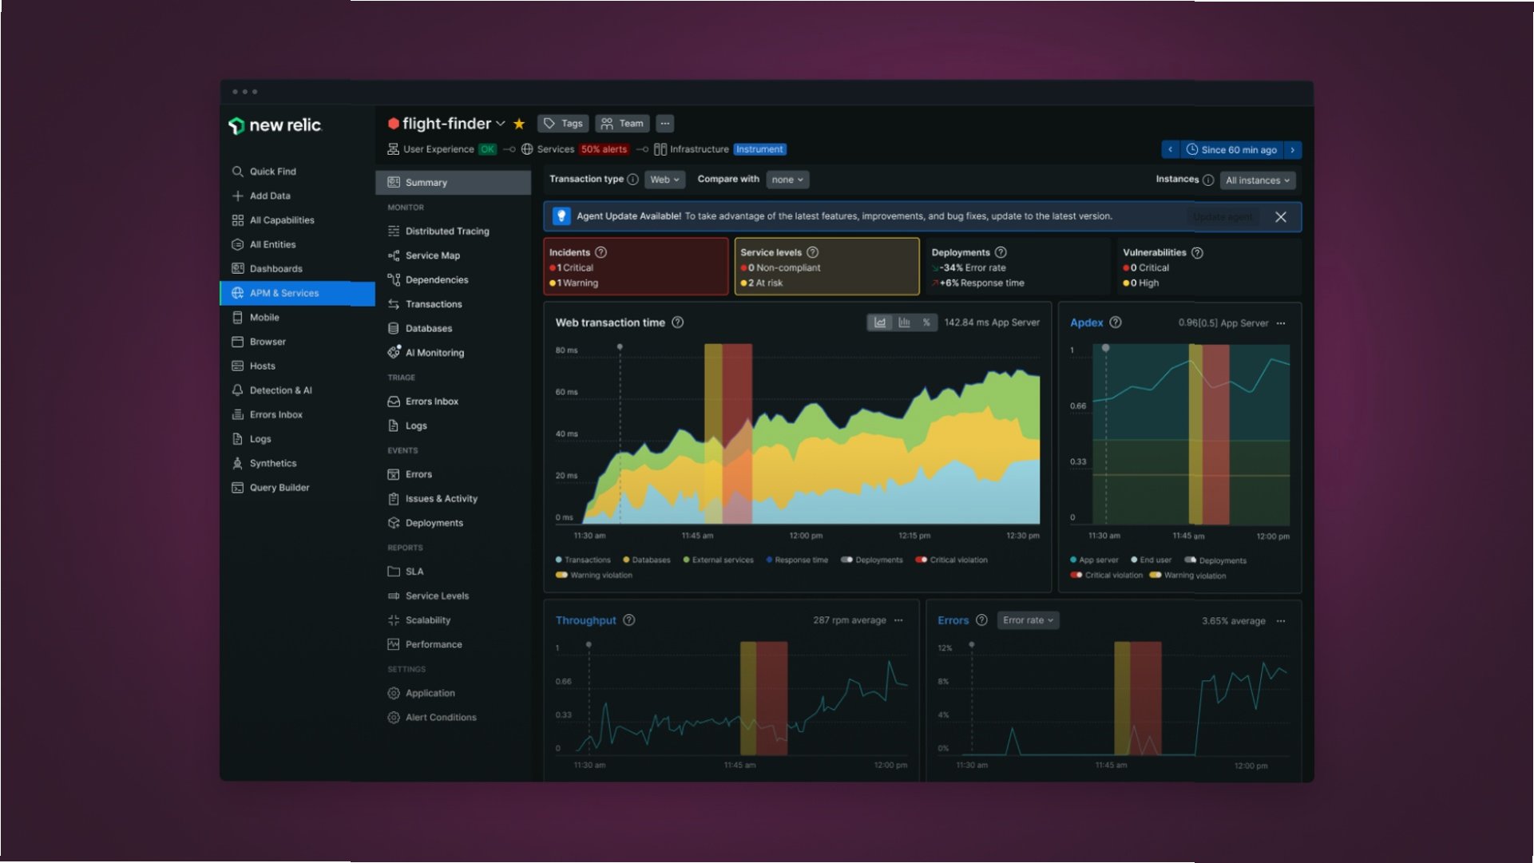Click Transactions color legend dot
The image size is (1534, 863).
[x=558, y=560]
